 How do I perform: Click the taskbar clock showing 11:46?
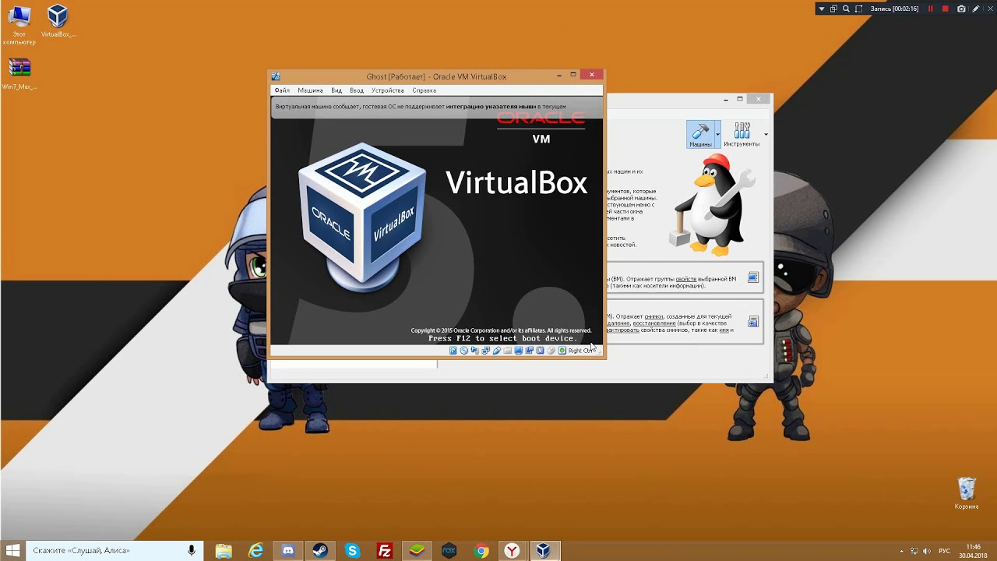(x=973, y=551)
